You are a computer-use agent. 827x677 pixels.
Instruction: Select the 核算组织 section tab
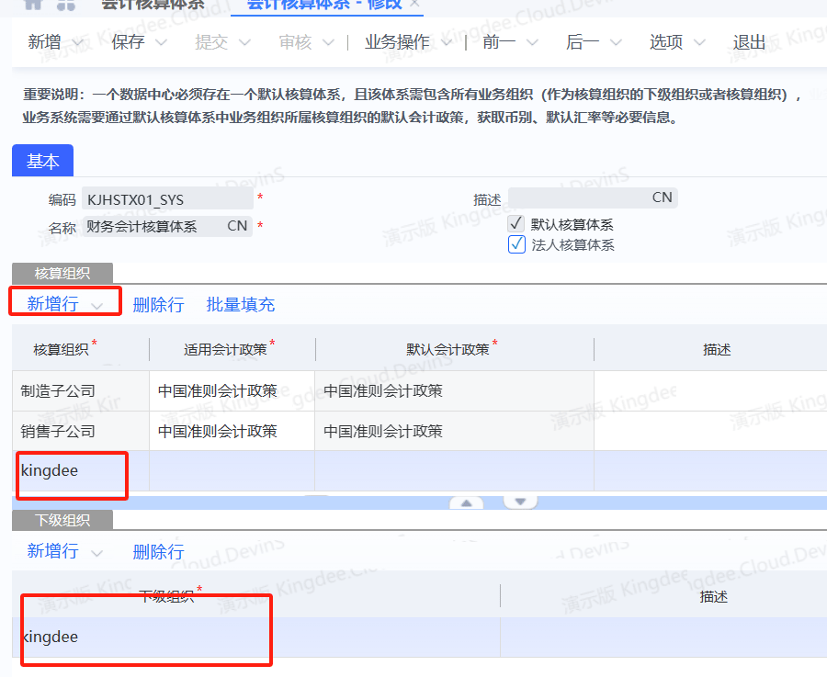click(x=62, y=273)
